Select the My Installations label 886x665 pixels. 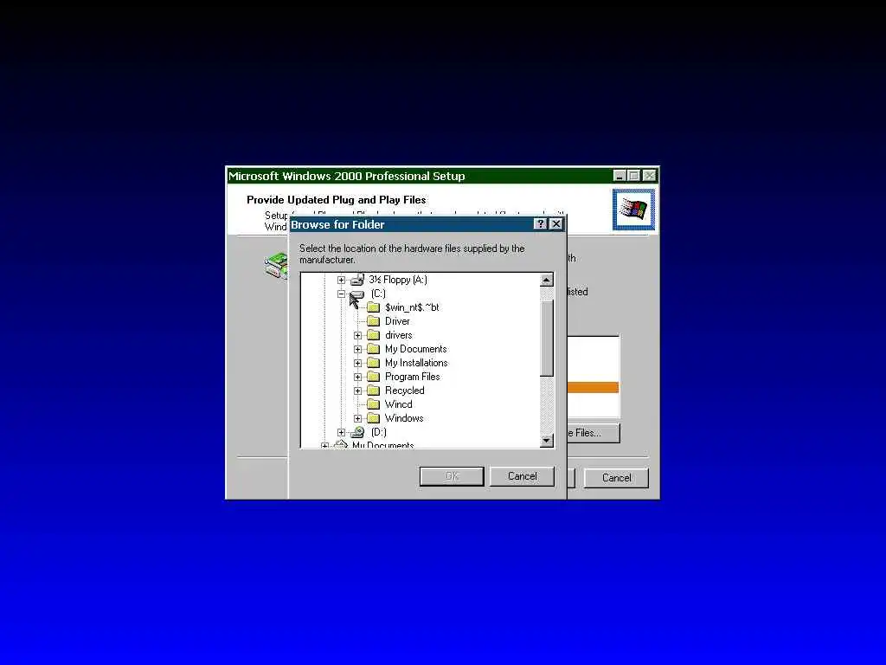(x=416, y=363)
